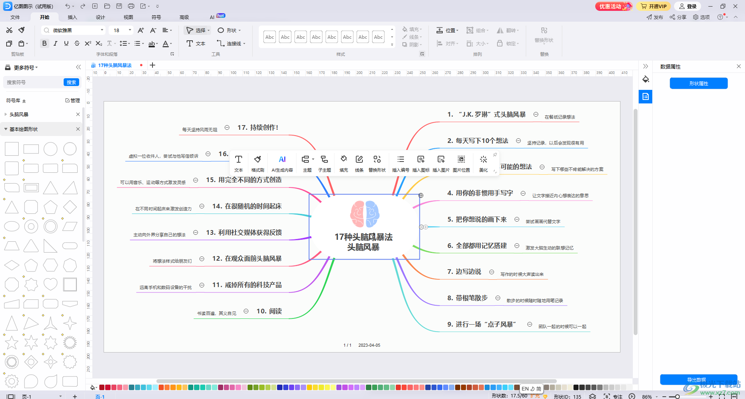Click the zoom slider handle
The width and height of the screenshot is (745, 399).
pyautogui.click(x=677, y=396)
